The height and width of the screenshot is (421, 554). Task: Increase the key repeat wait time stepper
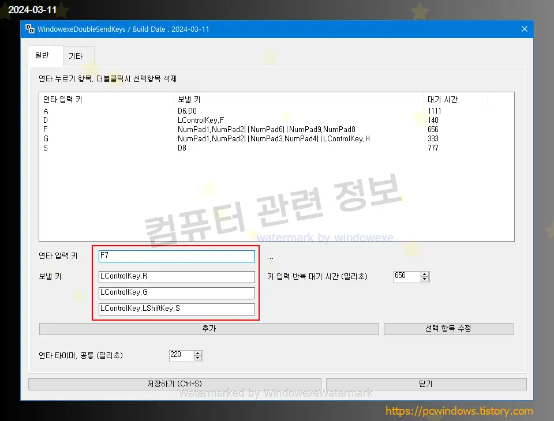(x=425, y=274)
